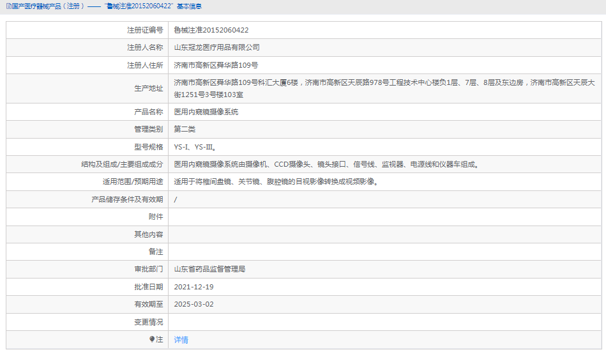The height and width of the screenshot is (352, 606).
Task: Click the 基本信息 text in header
Action: click(189, 6)
